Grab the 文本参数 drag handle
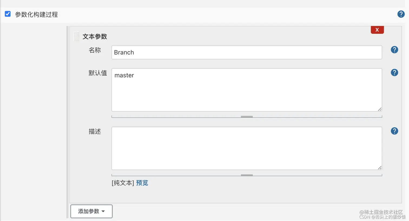The width and height of the screenshot is (409, 221). (x=77, y=36)
